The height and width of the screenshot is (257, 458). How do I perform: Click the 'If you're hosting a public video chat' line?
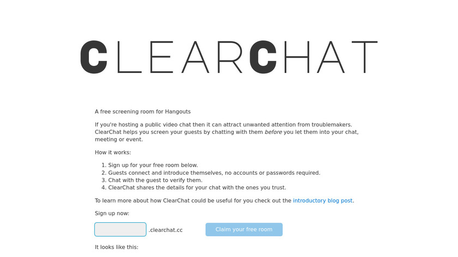[223, 125]
